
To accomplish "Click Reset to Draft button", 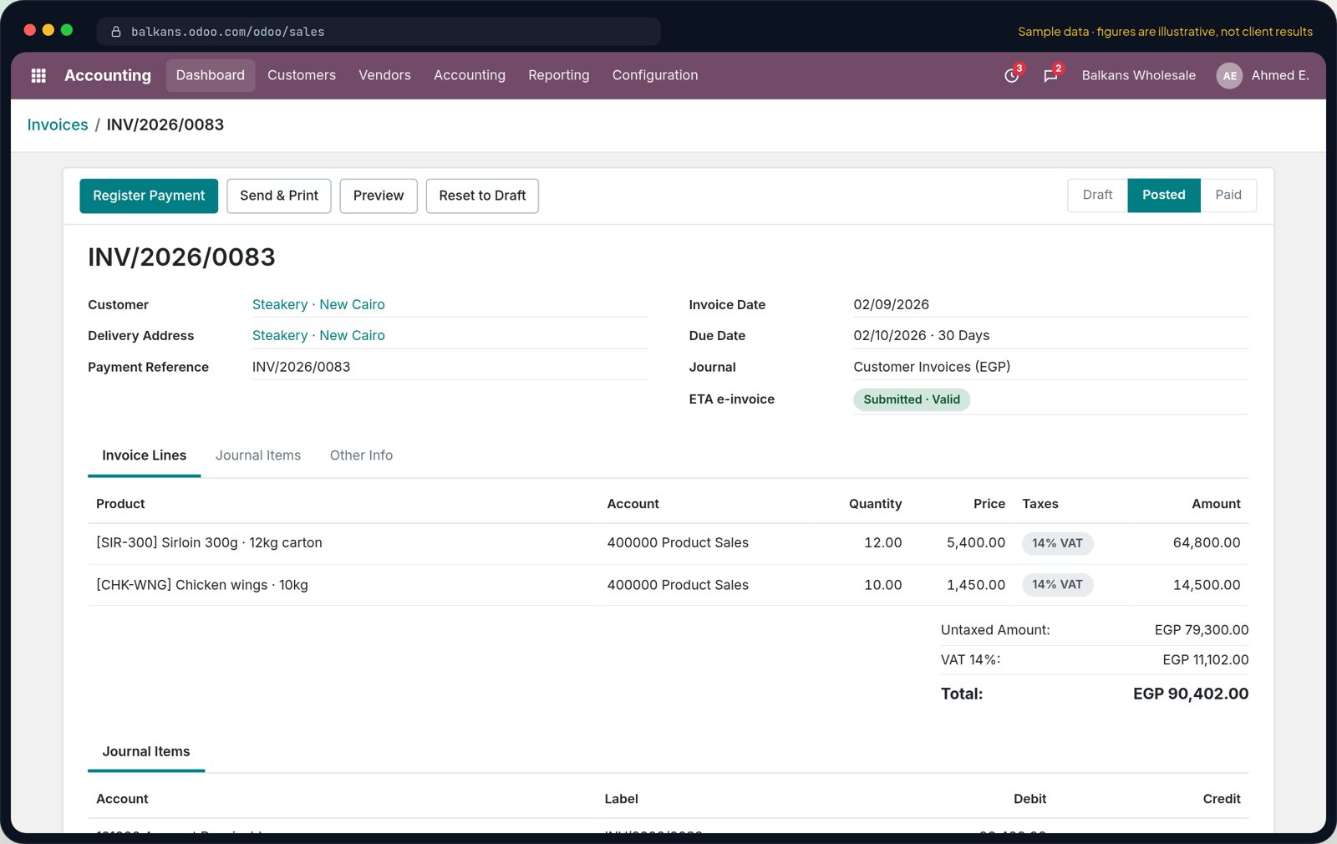I will 482,196.
